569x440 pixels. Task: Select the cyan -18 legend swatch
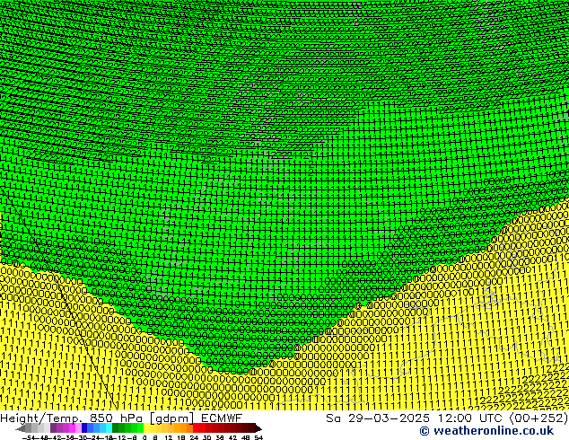109,427
